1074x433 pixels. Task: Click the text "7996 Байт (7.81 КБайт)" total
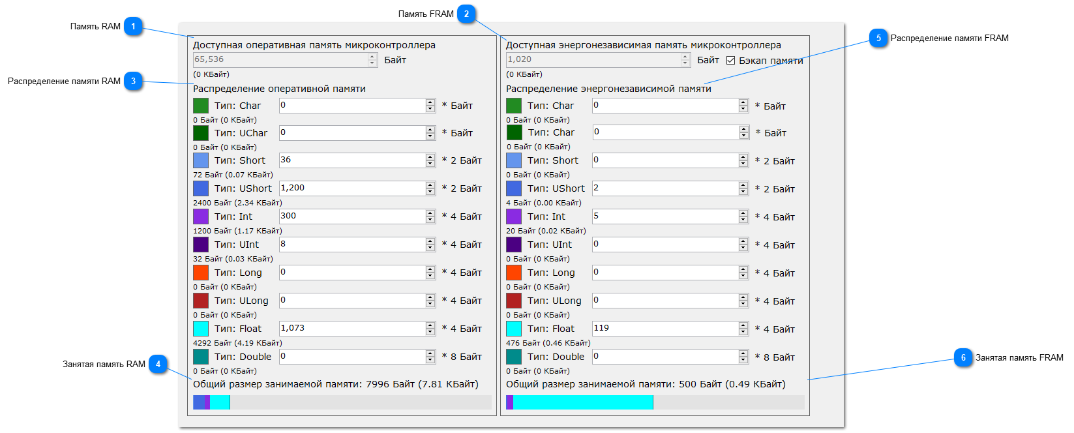point(422,384)
